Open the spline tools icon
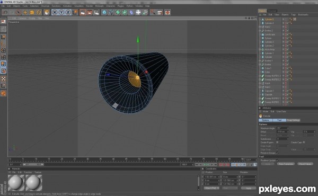Image resolution: width=318 pixels, height=196 pixels. (x=111, y=12)
